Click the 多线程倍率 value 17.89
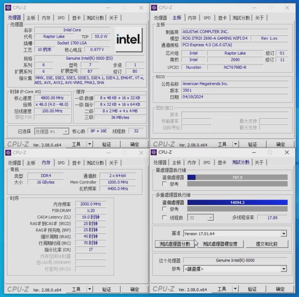Image resolution: width=299 pixels, height=297 pixels. pyautogui.click(x=272, y=218)
